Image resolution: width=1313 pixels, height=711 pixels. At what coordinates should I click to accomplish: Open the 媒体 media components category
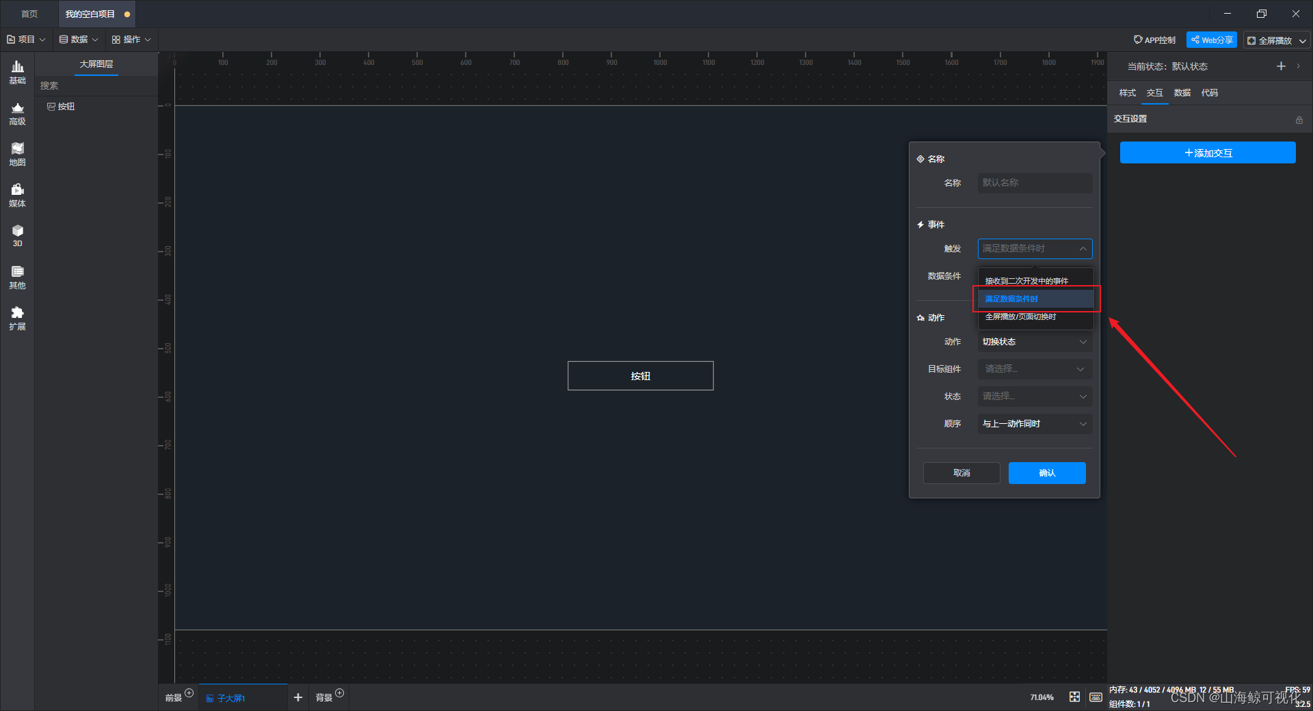pyautogui.click(x=17, y=196)
